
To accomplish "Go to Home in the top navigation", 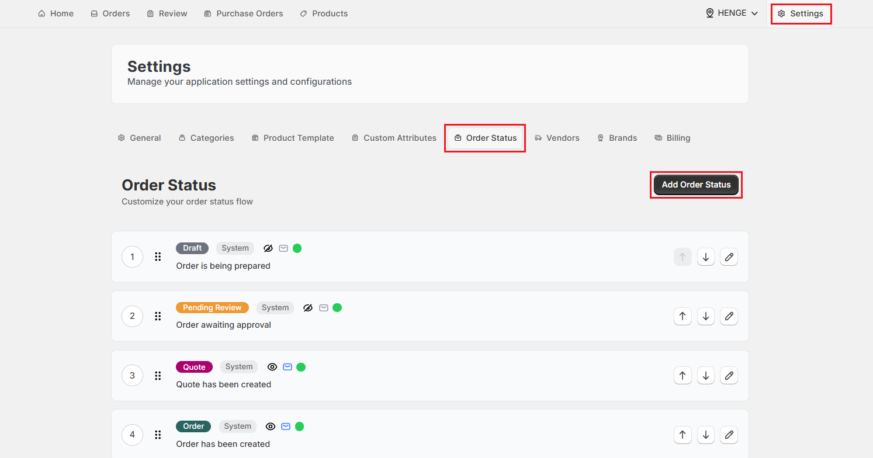I will pyautogui.click(x=56, y=13).
